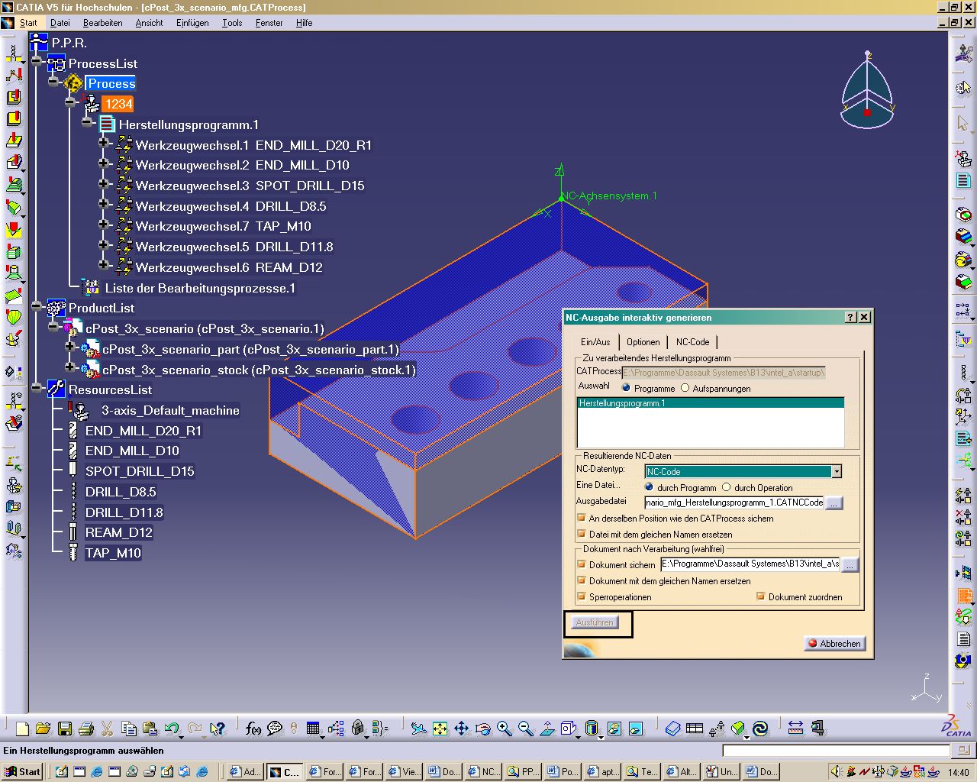Click the Windows Start button
Viewport: 977px width, 782px height.
coord(22,771)
